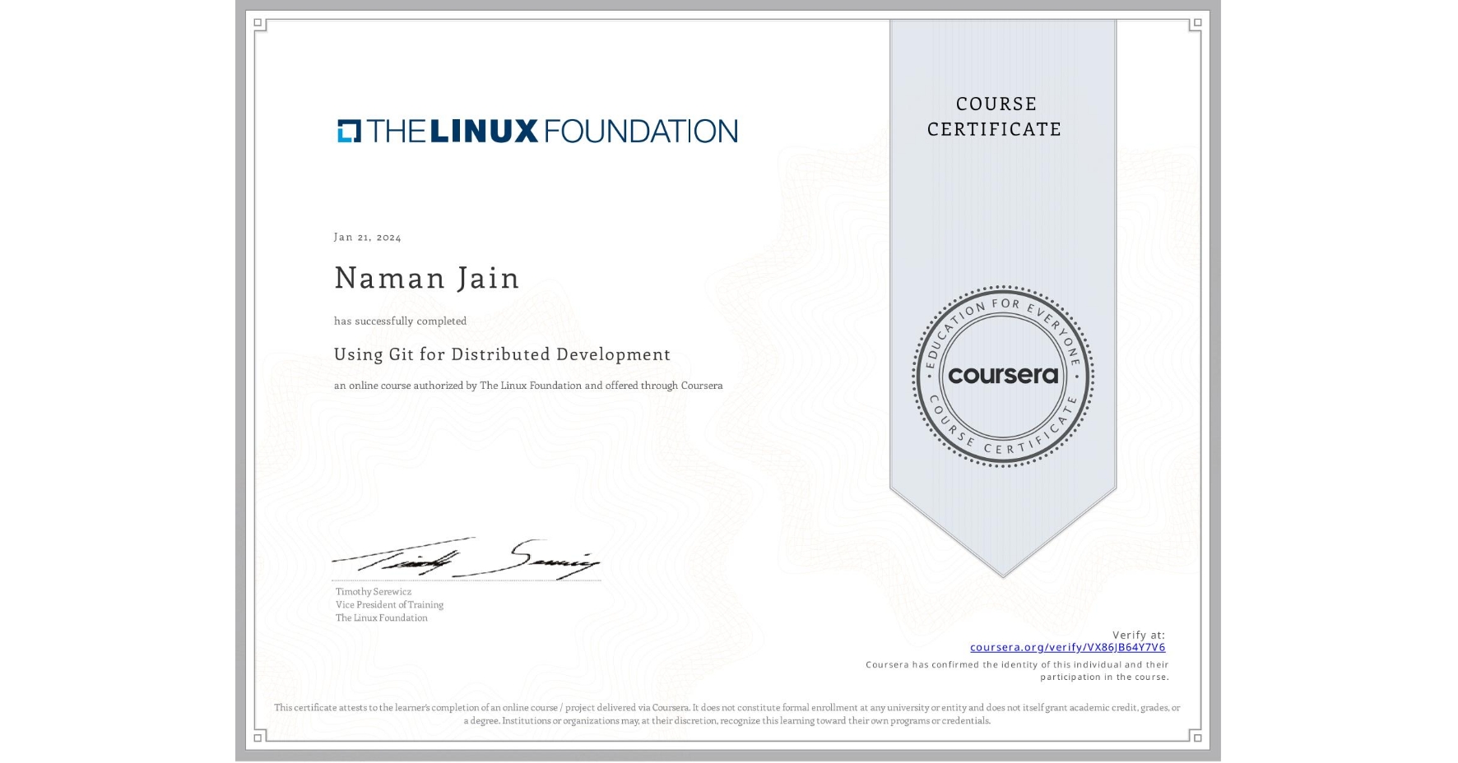Click the Coursera wordmark inside the seal
This screenshot has height=763, width=1458.
(x=1002, y=376)
